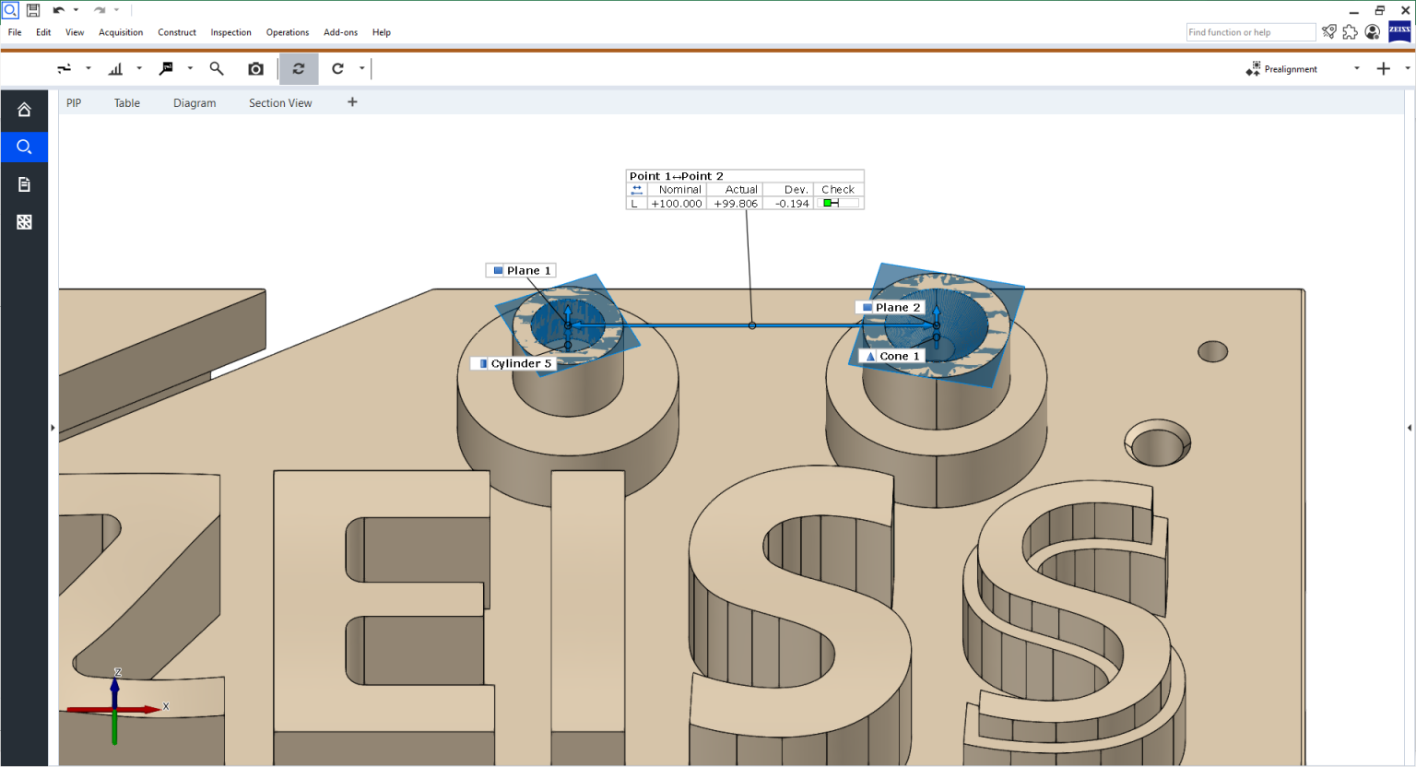This screenshot has width=1416, height=767.
Task: Open the rocket What's New icon
Action: click(x=1328, y=31)
